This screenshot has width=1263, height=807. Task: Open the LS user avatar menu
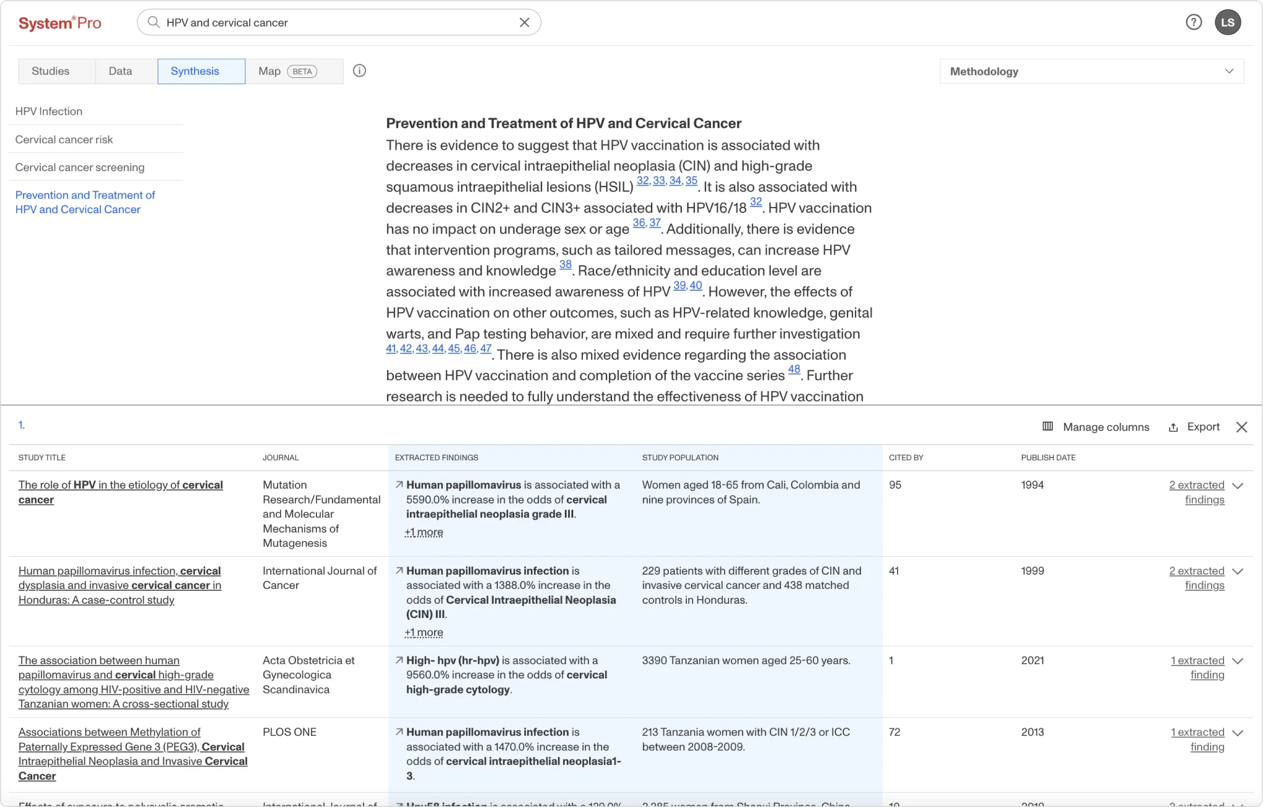click(1228, 22)
